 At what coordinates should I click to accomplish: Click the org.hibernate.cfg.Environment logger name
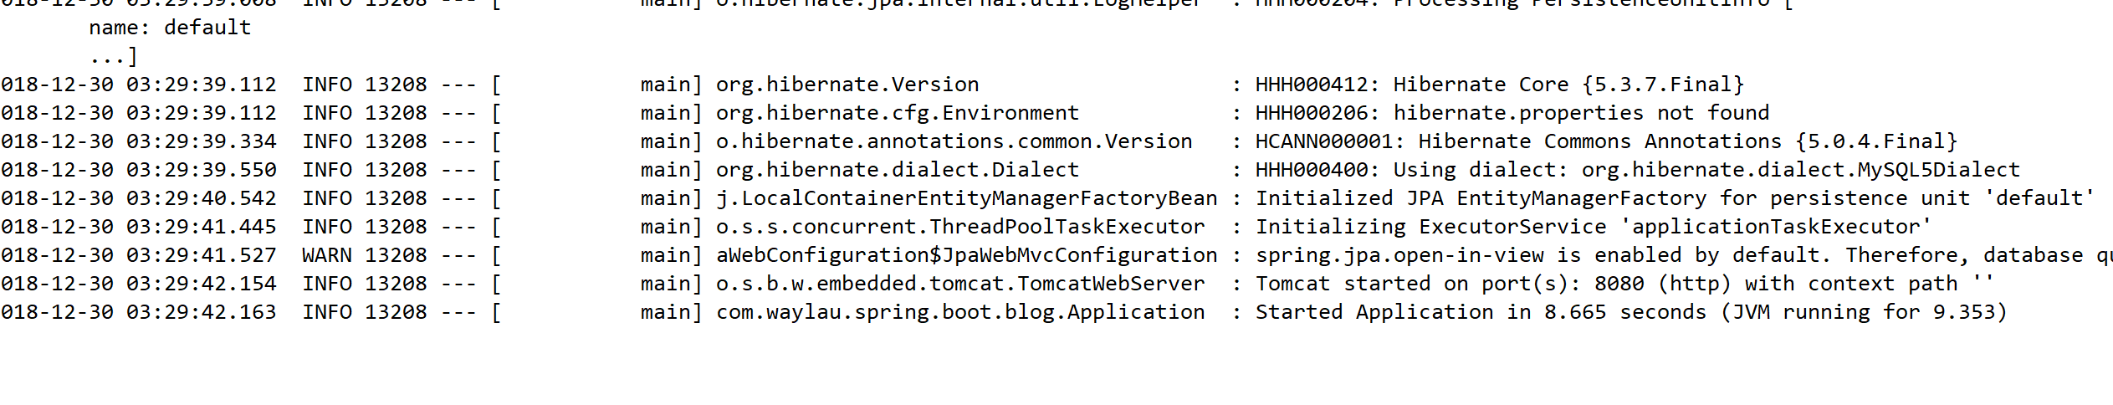(897, 113)
